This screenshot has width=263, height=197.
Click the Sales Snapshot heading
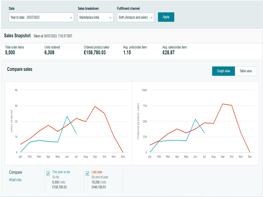[17, 36]
